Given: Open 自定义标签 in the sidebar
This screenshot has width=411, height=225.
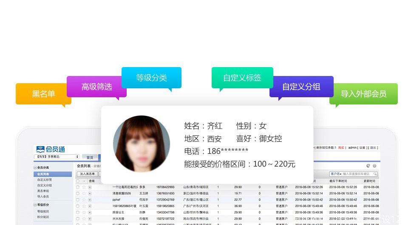Looking at the screenshot, I should coord(45,180).
